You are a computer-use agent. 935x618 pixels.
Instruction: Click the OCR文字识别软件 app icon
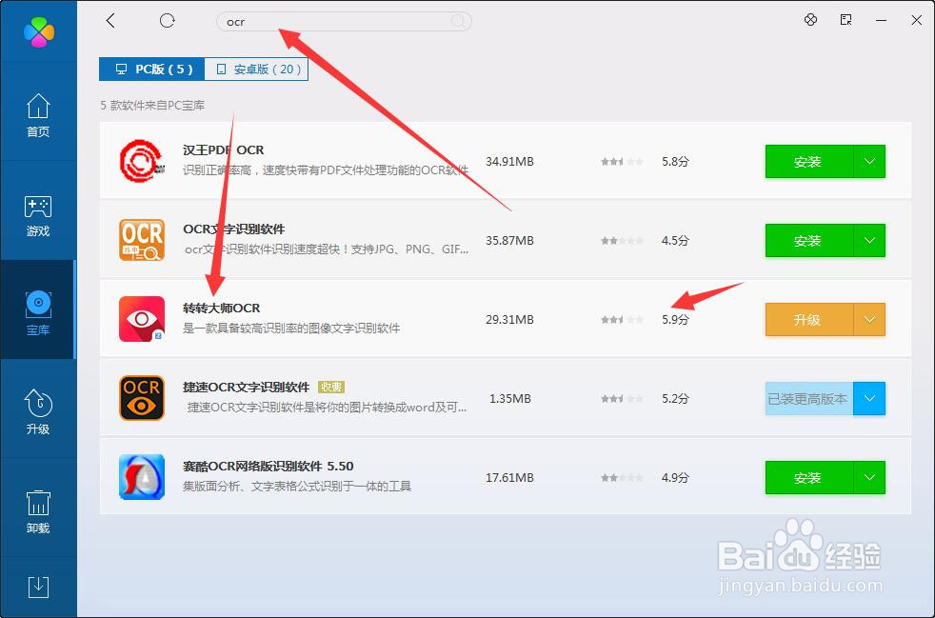coord(142,240)
